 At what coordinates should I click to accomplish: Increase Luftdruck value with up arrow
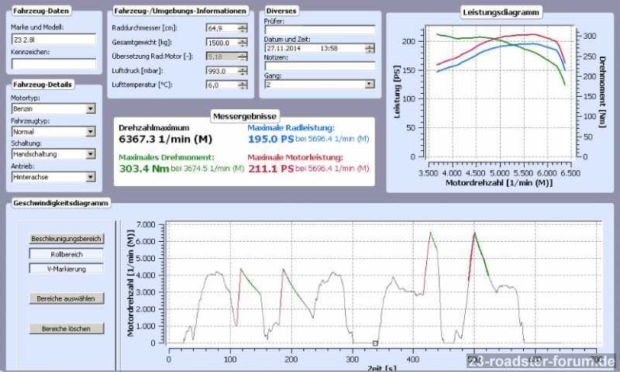[x=243, y=68]
